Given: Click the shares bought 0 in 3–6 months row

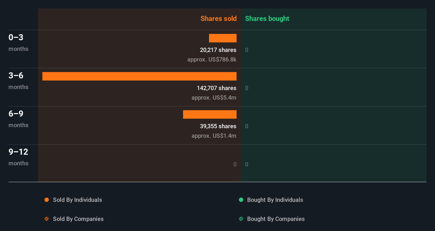Looking at the screenshot, I should tap(247, 88).
